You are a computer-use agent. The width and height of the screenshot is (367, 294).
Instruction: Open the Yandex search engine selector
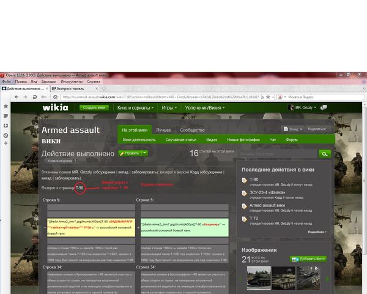pos(281,97)
